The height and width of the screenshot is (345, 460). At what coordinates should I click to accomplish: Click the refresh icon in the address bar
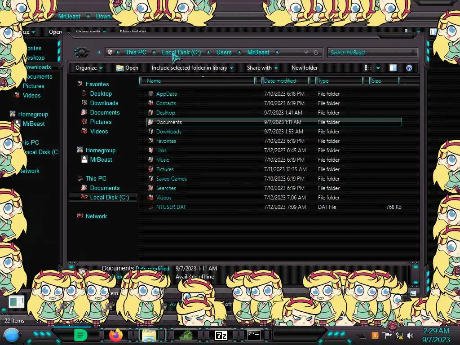[x=316, y=52]
